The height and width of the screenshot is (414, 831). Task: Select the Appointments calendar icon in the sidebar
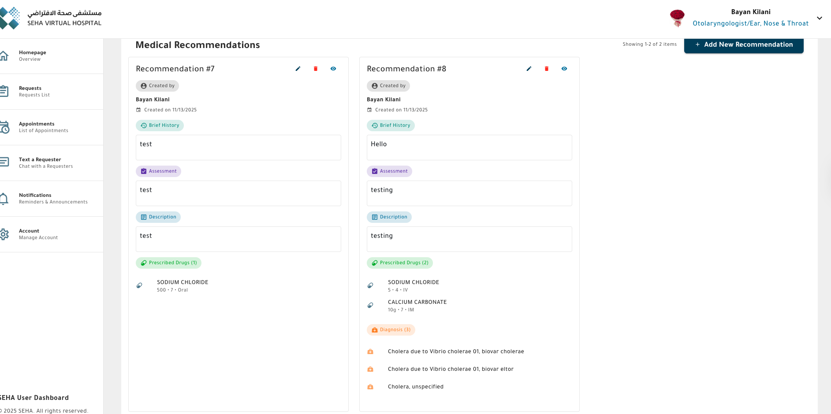[x=4, y=127]
